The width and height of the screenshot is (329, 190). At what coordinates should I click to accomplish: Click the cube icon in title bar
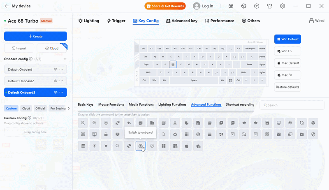231,6
